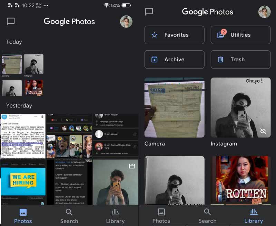Switch to the Library tab

point(254,215)
